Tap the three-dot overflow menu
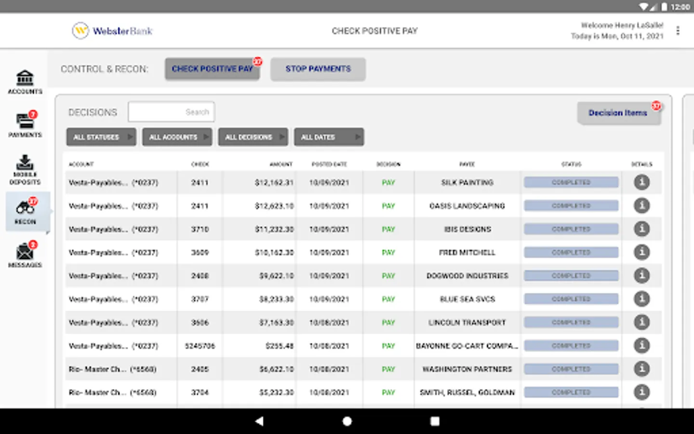 click(678, 31)
